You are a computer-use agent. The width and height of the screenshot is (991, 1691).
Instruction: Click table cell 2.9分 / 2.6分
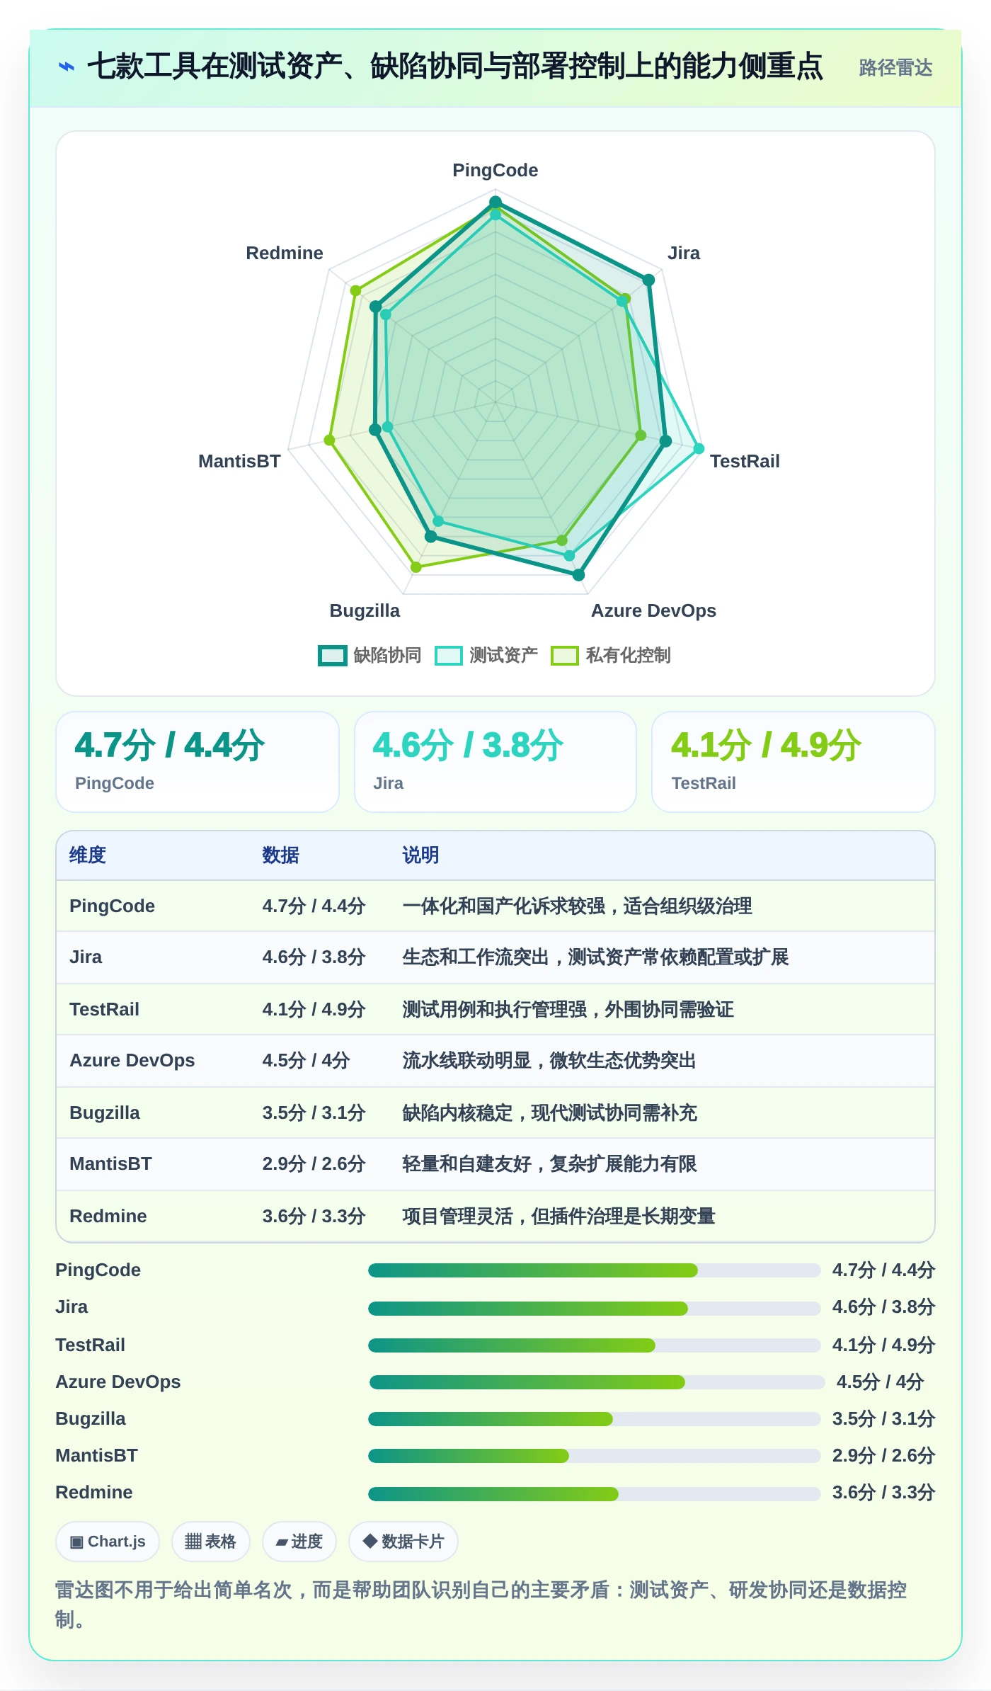314,1163
